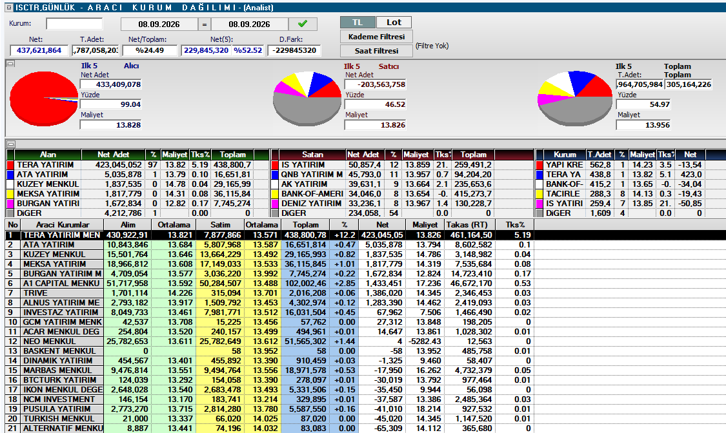Image resolution: width=726 pixels, height=433 pixels.
Task: Select the ALTERNATIF MENKU row
Action: [270, 428]
